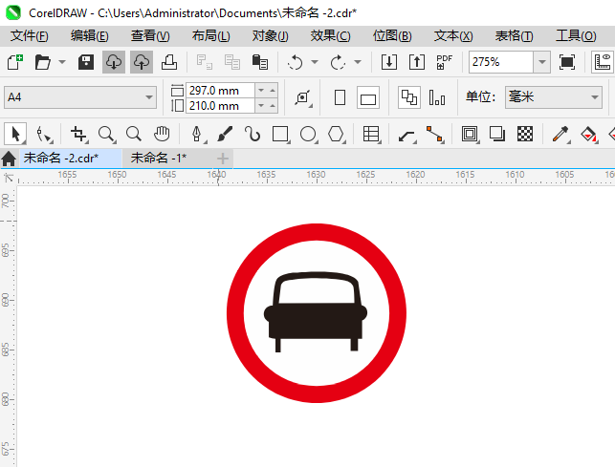Click the Open folder icon
The width and height of the screenshot is (615, 467).
click(x=42, y=62)
